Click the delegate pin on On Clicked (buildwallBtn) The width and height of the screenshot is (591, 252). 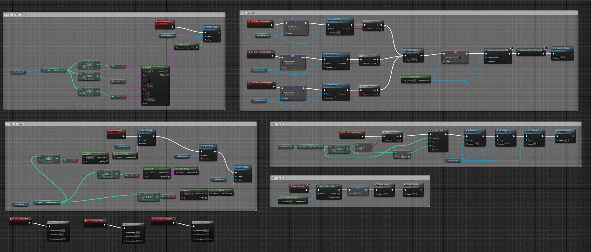[x=272, y=21]
